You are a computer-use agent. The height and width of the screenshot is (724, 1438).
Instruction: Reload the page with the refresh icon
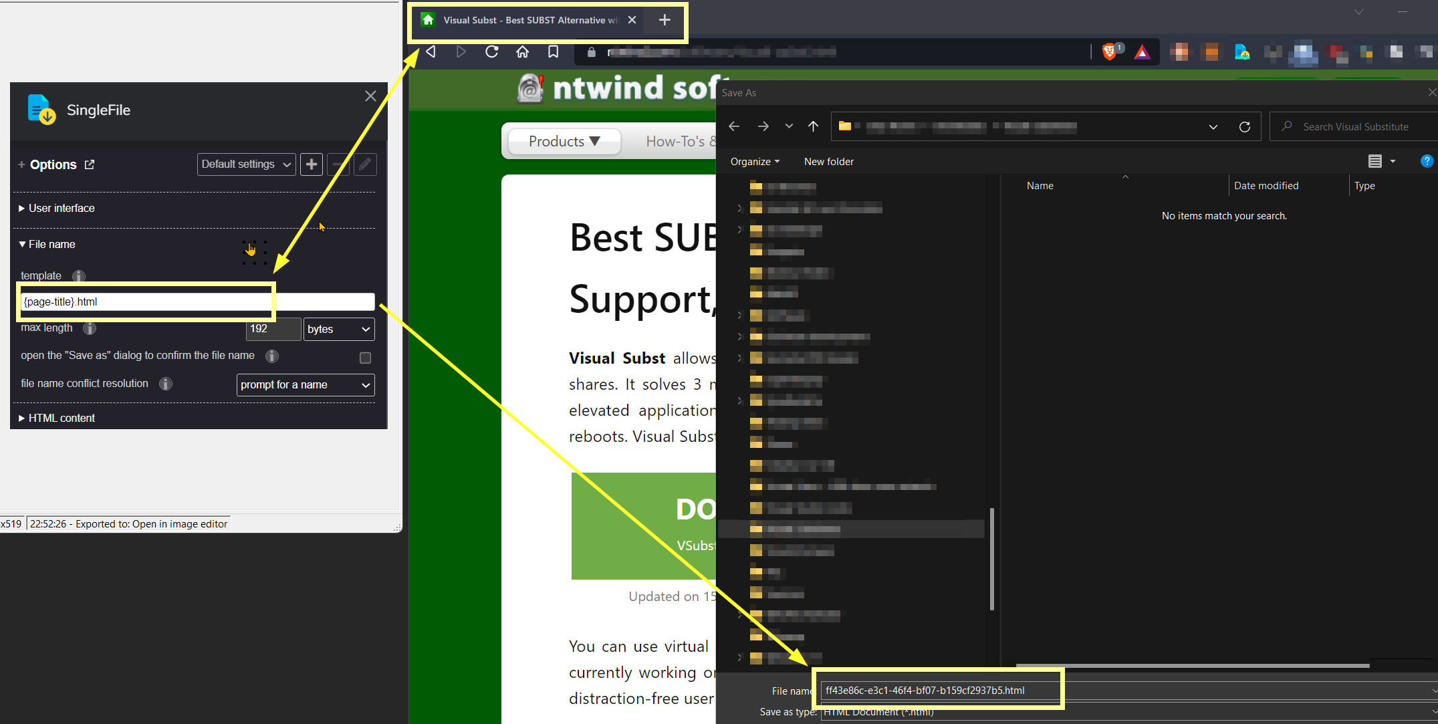coord(491,51)
